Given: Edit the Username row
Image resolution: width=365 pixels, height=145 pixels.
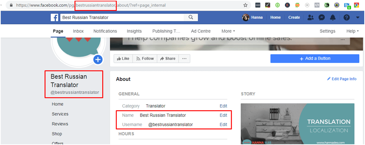Looking at the screenshot, I should 223,124.
